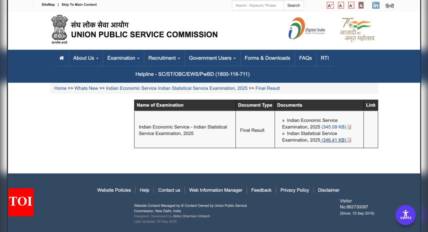Open the Forms & Downloads menu item

click(x=267, y=58)
